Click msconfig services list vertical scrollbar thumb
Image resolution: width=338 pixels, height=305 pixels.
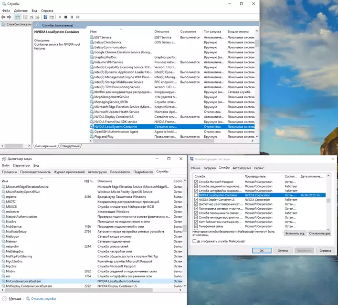click(x=328, y=201)
